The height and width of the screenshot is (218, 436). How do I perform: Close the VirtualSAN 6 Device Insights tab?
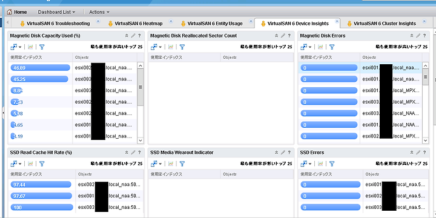[337, 21]
